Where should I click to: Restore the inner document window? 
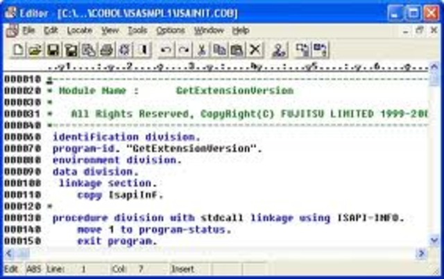coord(420,30)
